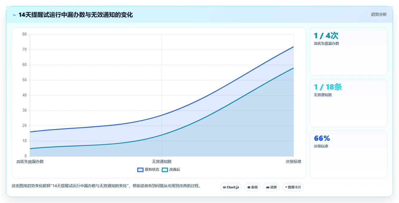Click the 决策标准 x-axis label
Image resolution: width=399 pixels, height=203 pixels.
tap(293, 162)
